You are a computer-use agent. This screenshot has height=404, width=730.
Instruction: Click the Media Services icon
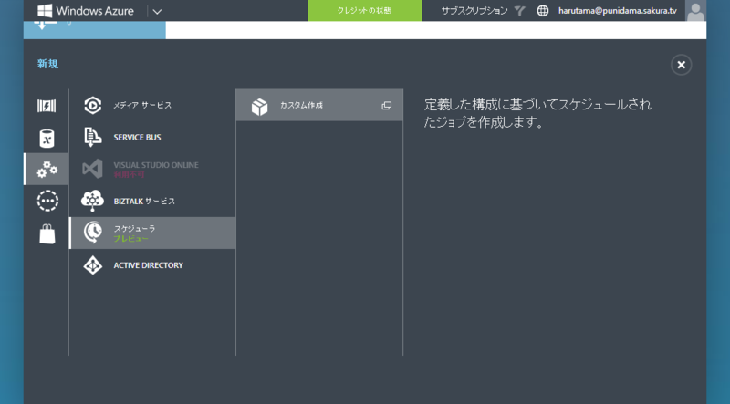(93, 105)
